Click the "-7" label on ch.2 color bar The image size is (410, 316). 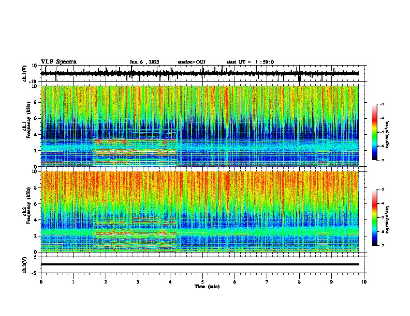[x=382, y=245]
